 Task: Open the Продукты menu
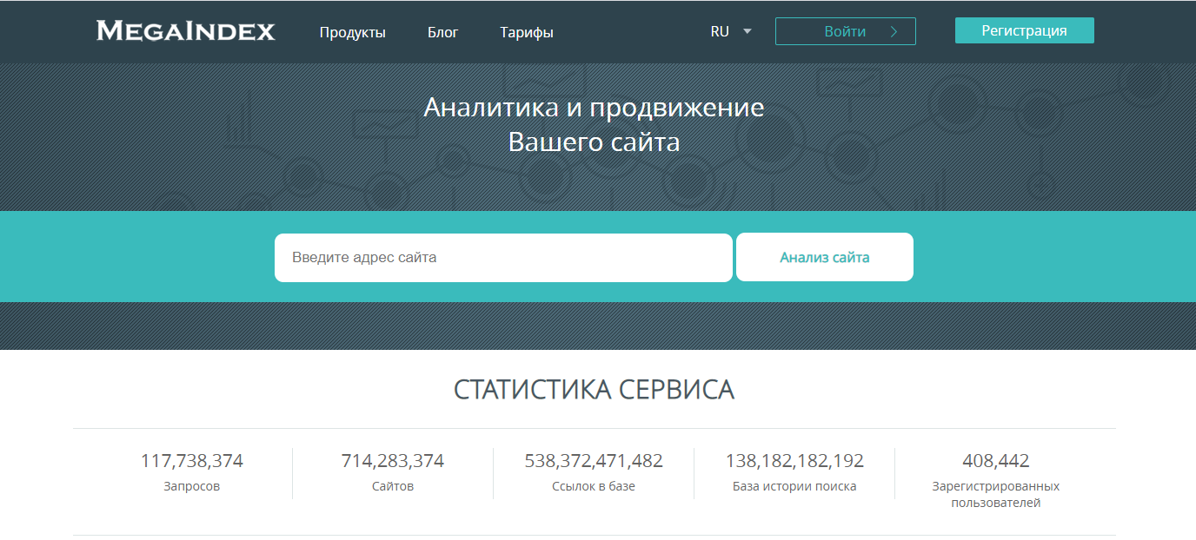[x=352, y=32]
